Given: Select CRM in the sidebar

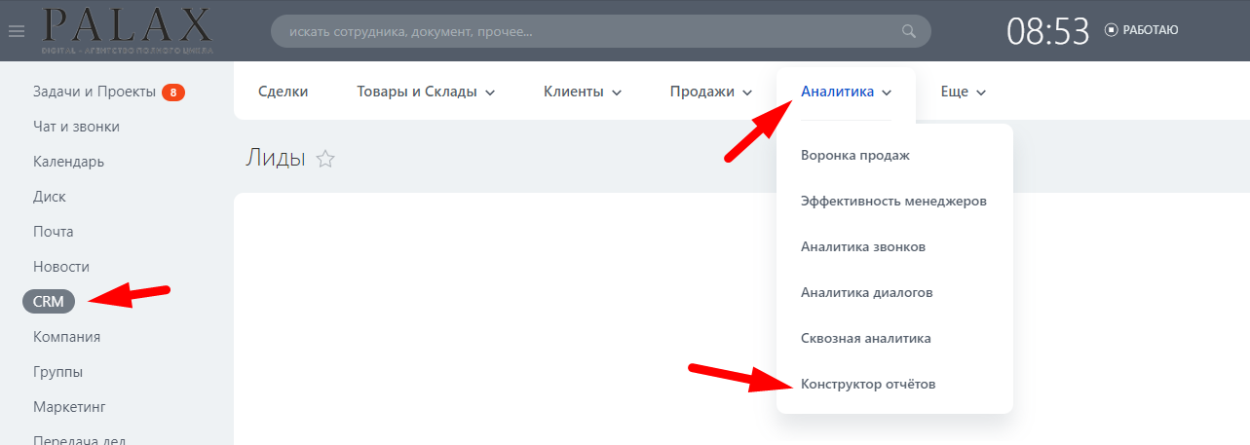Looking at the screenshot, I should (x=49, y=302).
